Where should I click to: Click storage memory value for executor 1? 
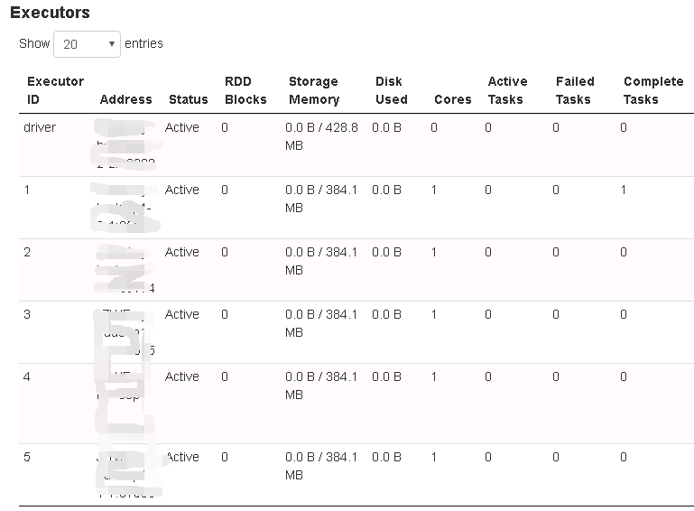321,199
